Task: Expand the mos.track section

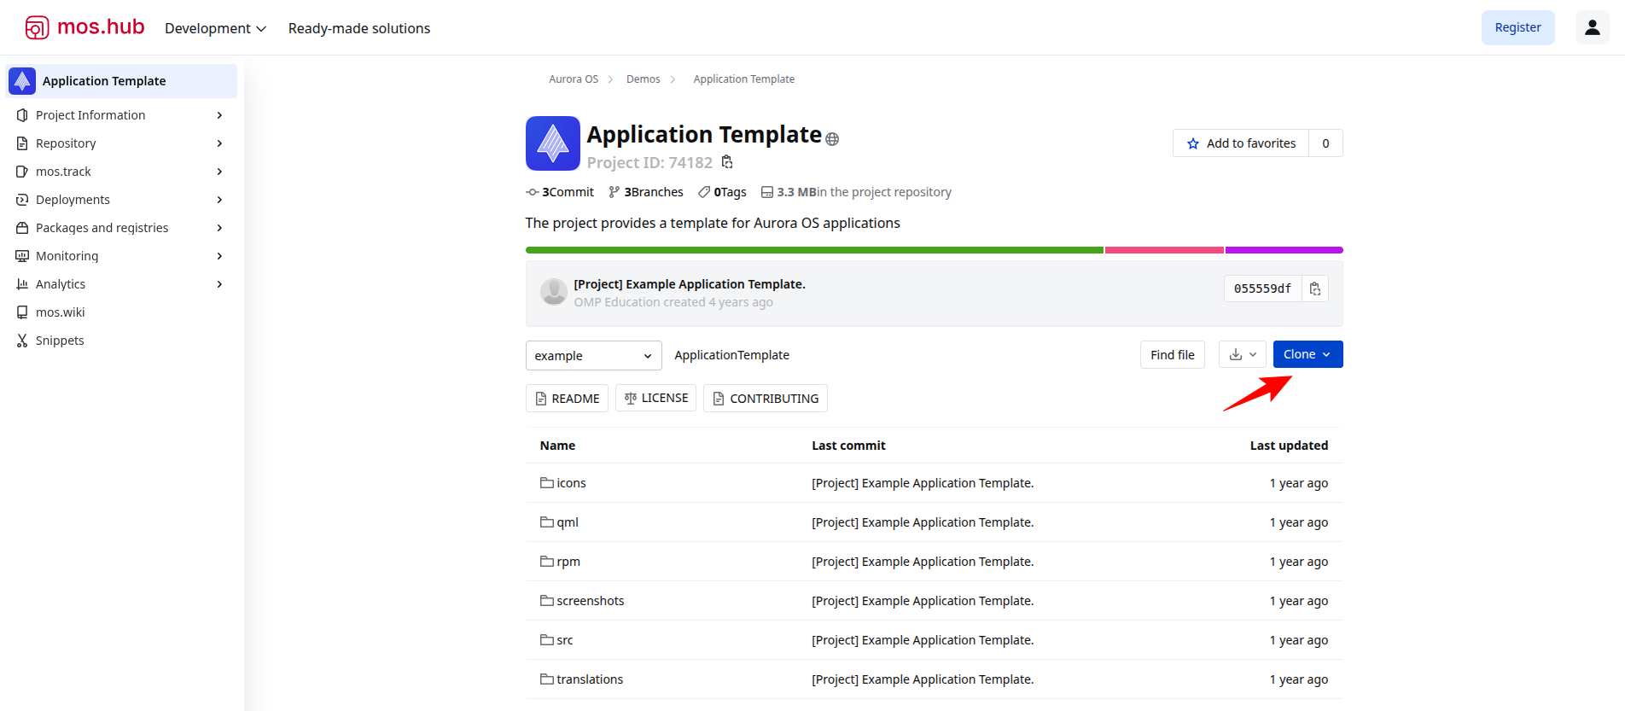Action: tap(121, 172)
